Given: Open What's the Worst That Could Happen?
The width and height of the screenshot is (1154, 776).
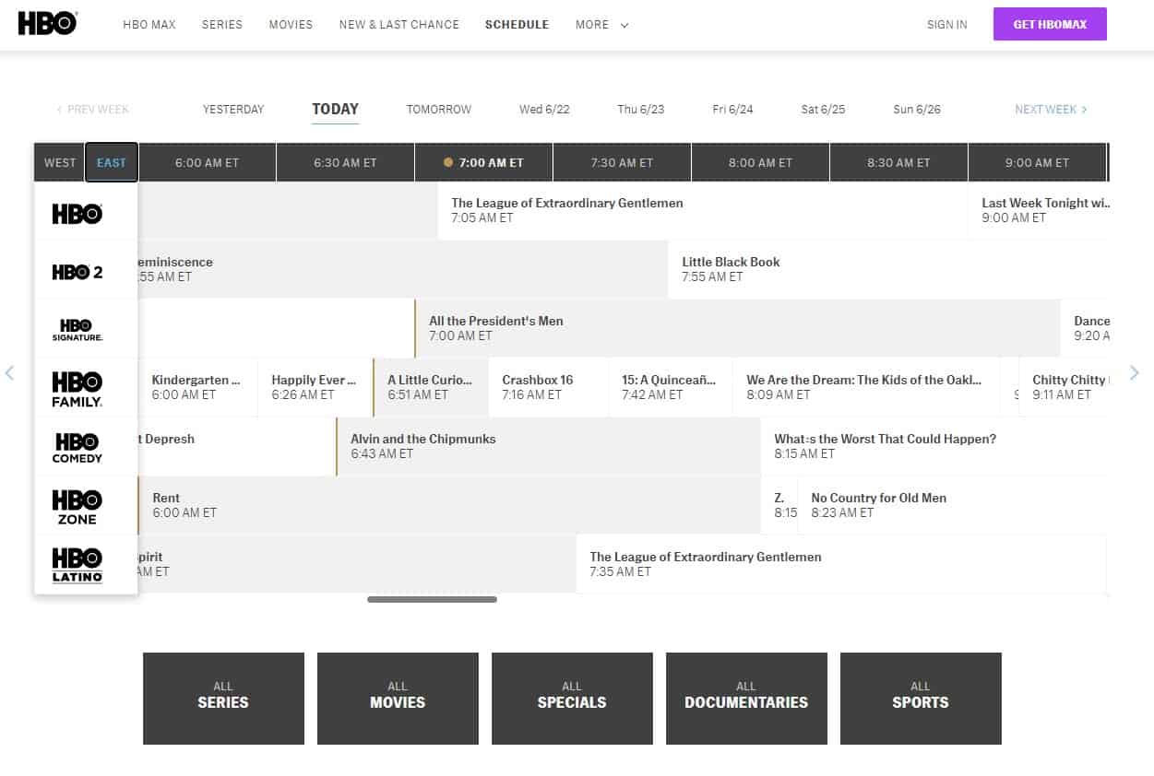Looking at the screenshot, I should click(x=934, y=446).
